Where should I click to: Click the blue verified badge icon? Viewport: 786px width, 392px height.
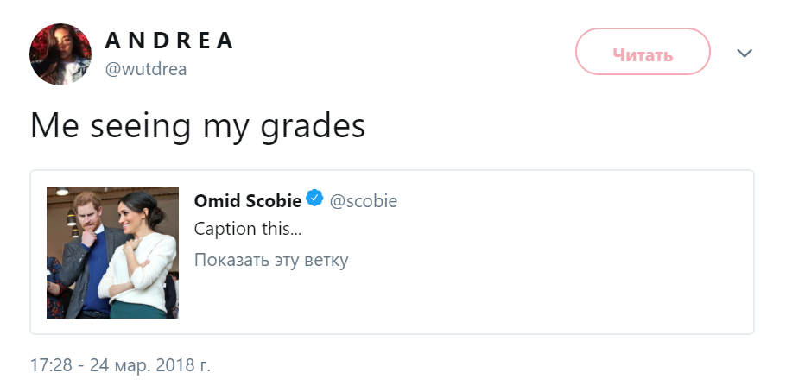tap(314, 199)
